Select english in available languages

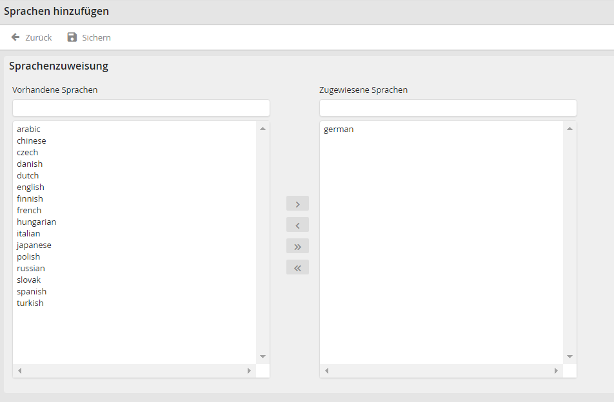coord(30,187)
